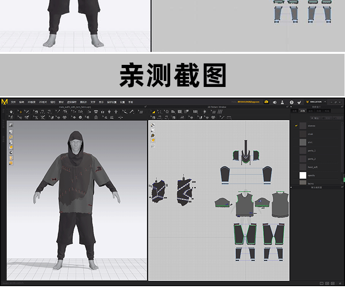The height and width of the screenshot is (288, 345).
Task: Click the speaker announcement icon
Action: tap(275, 102)
